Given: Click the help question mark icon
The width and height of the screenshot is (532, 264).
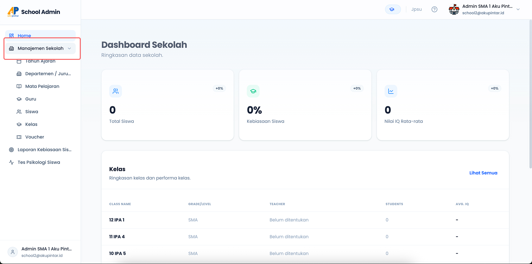Looking at the screenshot, I should pos(434,9).
